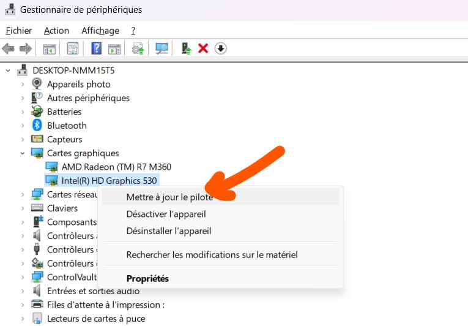Open the Action menu
Viewport: 468px width, 326px height.
point(56,31)
